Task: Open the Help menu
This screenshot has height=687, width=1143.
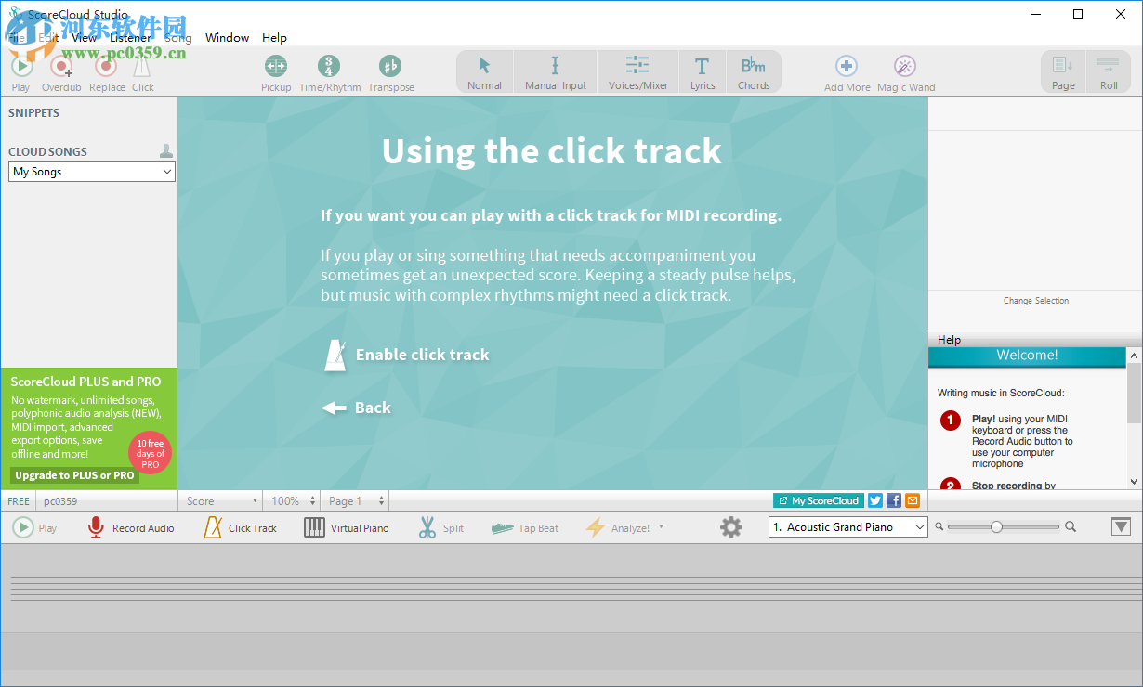Action: [x=274, y=38]
